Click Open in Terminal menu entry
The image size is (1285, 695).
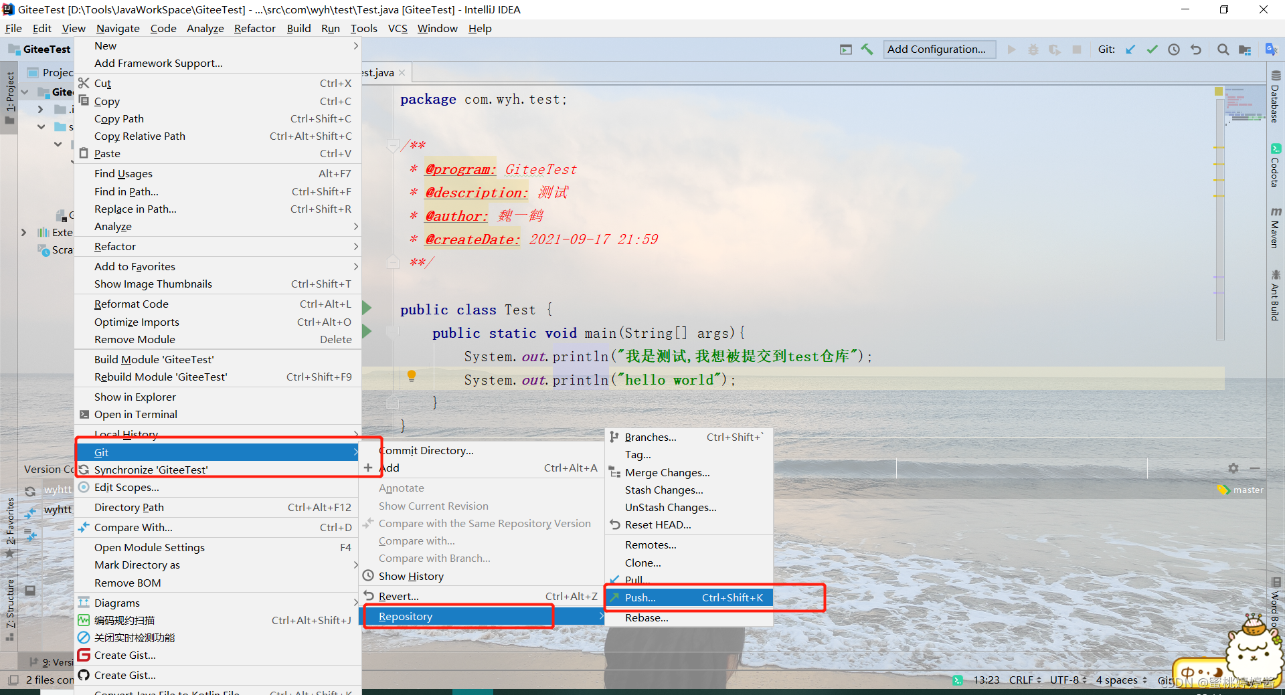click(x=218, y=414)
